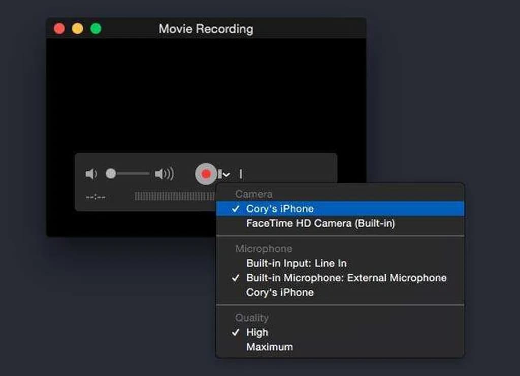
Task: Minimize window with the yellow button
Action: point(77,28)
